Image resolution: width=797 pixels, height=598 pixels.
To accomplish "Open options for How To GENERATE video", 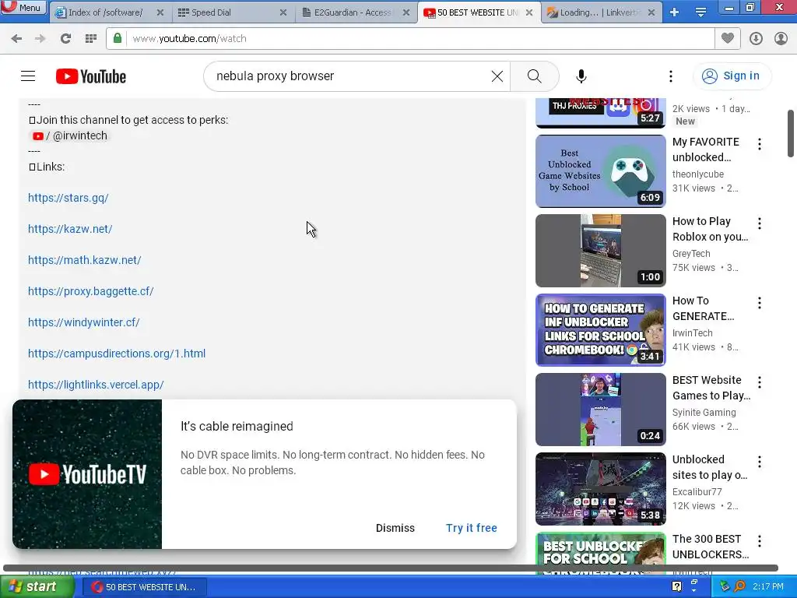I will (760, 303).
